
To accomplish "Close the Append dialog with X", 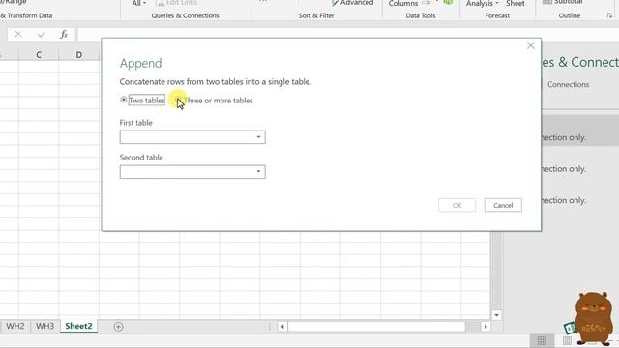I will (x=531, y=45).
